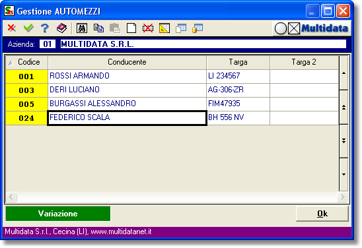Viewport: 362px width, 248px height.
Task: Click the double down arrow page button
Action: click(x=344, y=141)
